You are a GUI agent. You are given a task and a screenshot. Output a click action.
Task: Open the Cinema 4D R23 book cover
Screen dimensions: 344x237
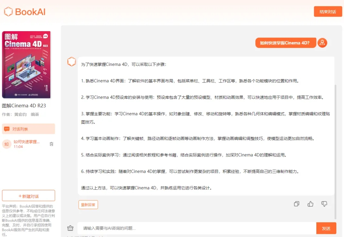point(26,65)
